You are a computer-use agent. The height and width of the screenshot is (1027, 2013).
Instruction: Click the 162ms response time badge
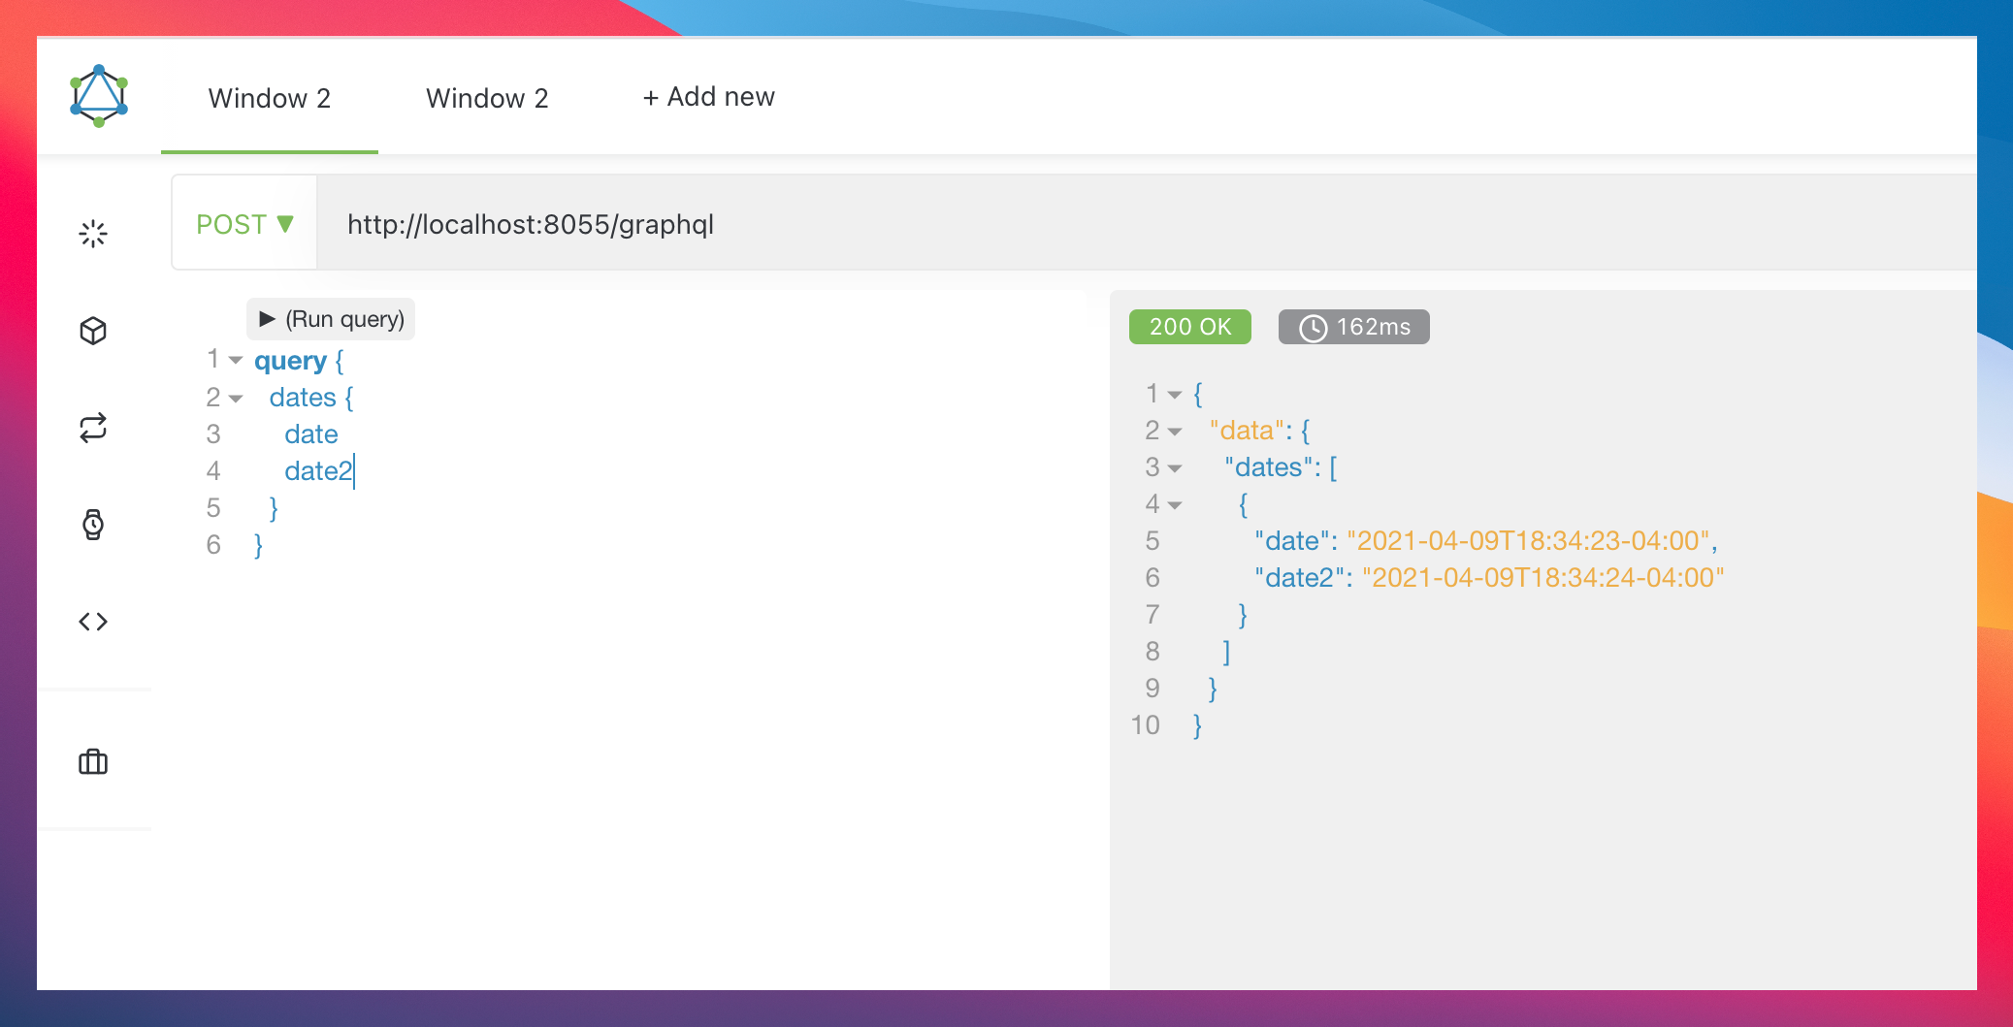pyautogui.click(x=1354, y=327)
